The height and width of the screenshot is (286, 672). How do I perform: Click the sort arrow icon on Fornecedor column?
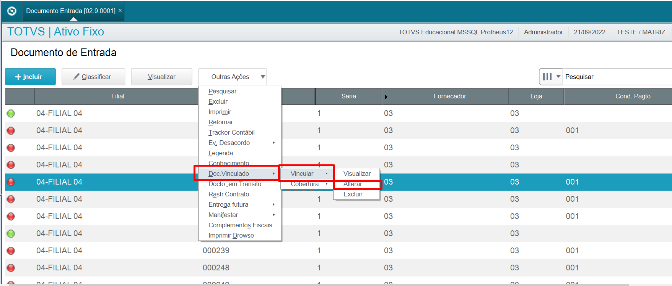[386, 97]
